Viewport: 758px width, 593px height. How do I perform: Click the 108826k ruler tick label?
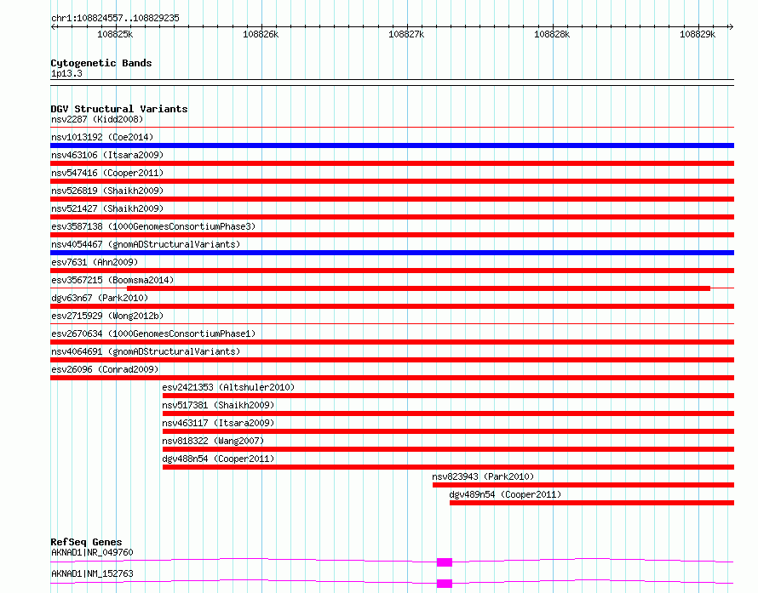(261, 34)
